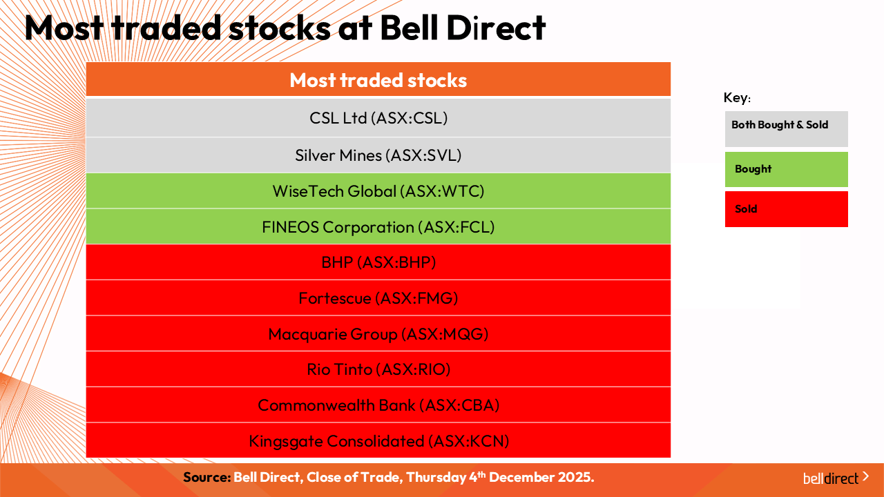
Task: Click the Kingsgate Consolidated (ASX:KCN) row
Action: coord(378,440)
